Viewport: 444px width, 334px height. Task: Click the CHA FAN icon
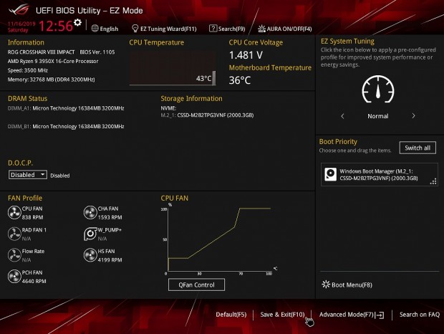tap(90, 213)
